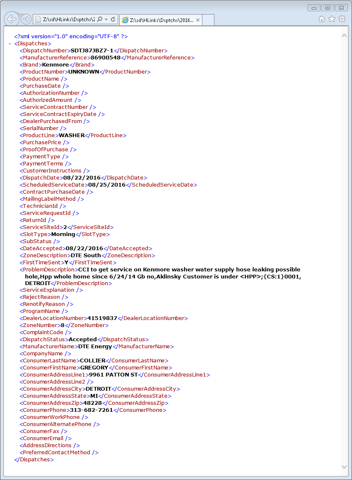Open Favorites with the star icon
352x480 pixels.
pos(332,19)
